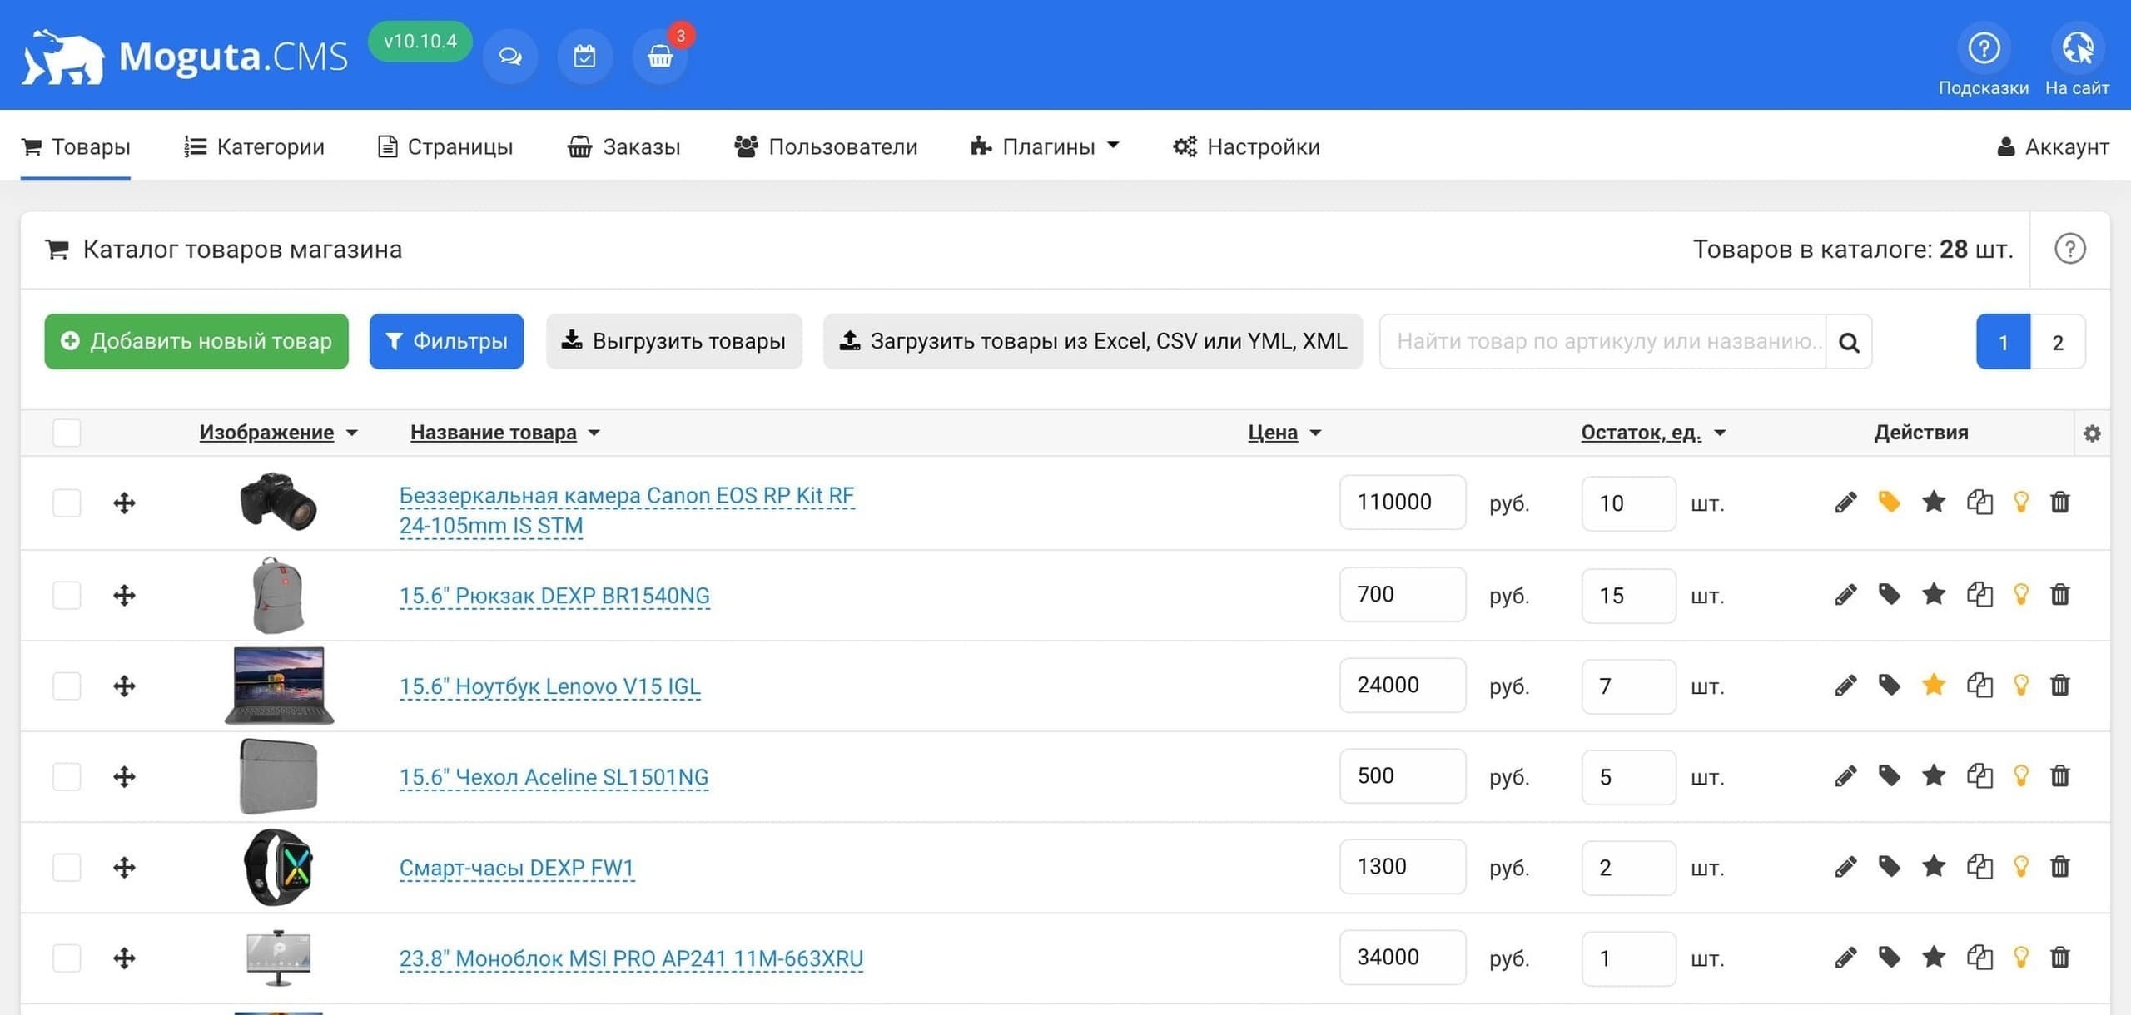2131x1015 pixels.
Task: Open the messages chat bubble icon
Action: click(510, 57)
